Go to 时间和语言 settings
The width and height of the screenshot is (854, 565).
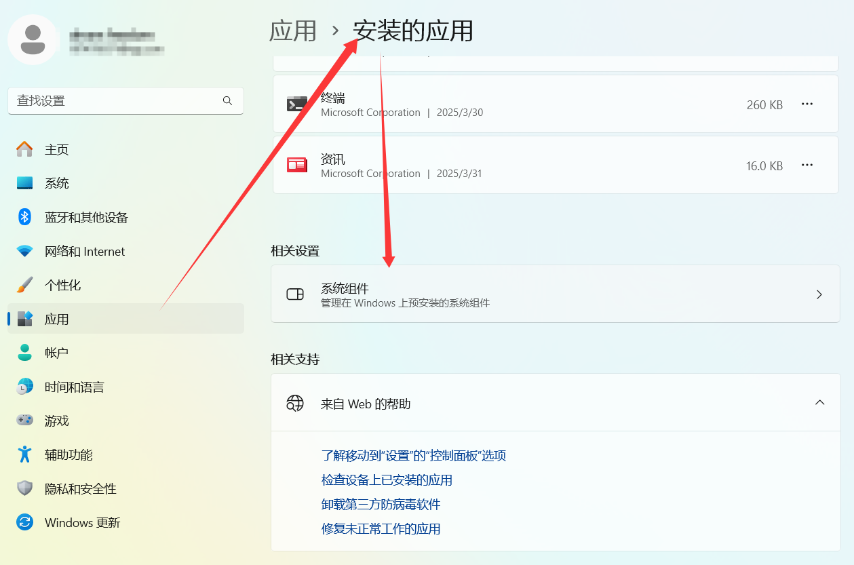pos(125,387)
